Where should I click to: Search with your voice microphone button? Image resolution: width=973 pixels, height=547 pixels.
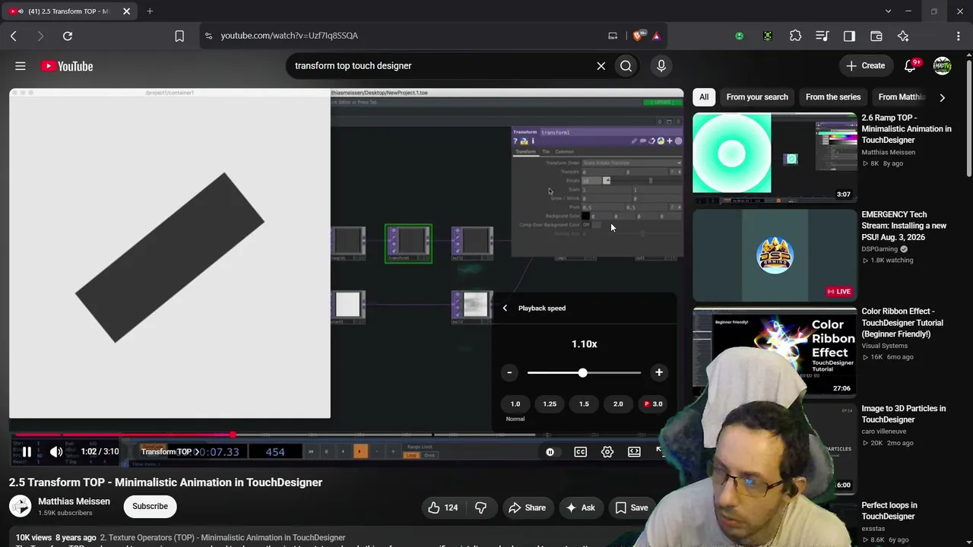click(661, 66)
